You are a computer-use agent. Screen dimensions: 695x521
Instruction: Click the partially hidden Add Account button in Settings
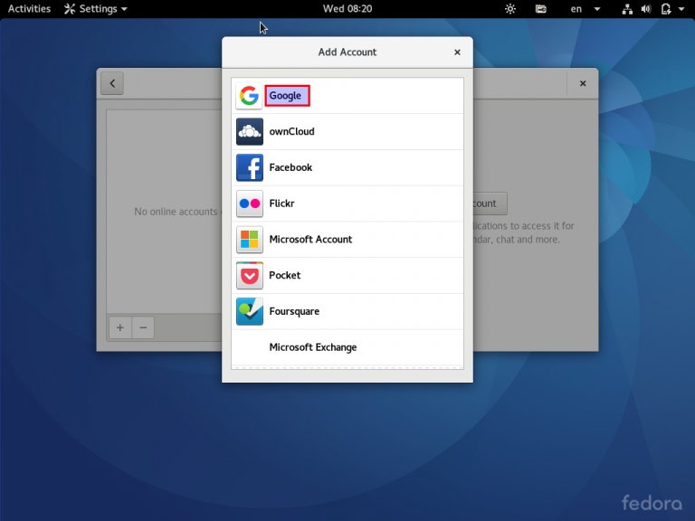tap(490, 204)
